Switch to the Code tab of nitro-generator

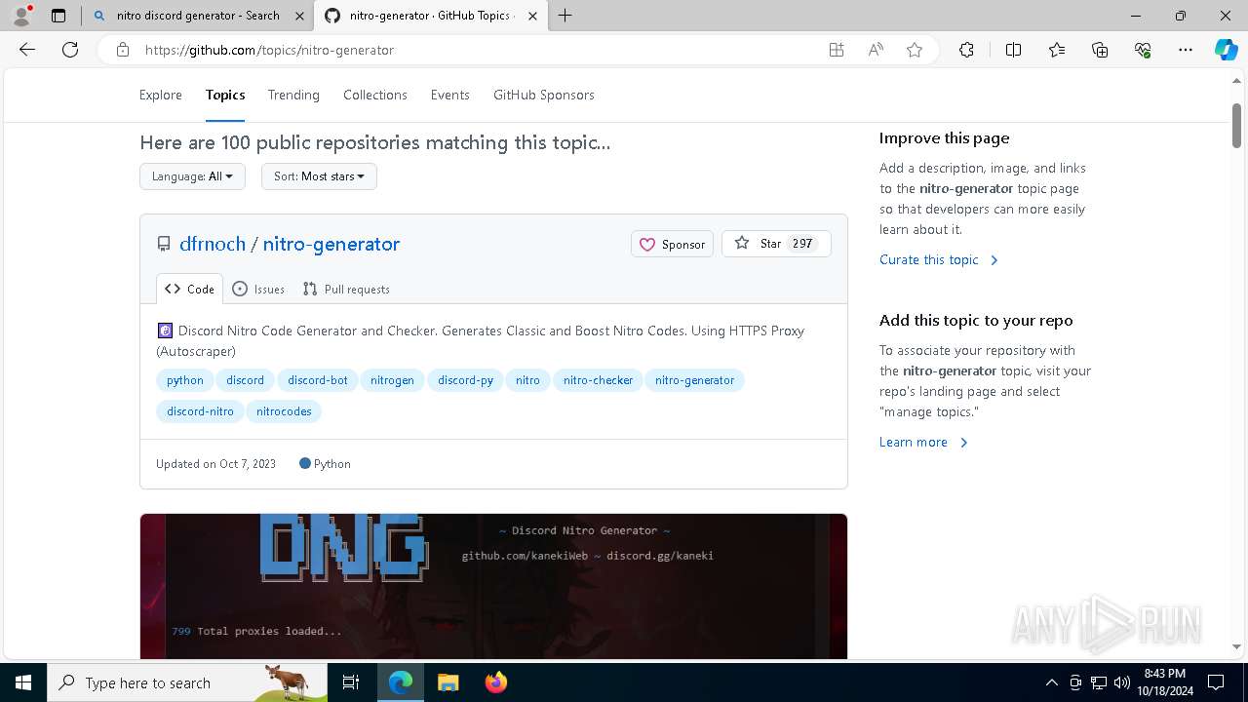[x=190, y=289]
